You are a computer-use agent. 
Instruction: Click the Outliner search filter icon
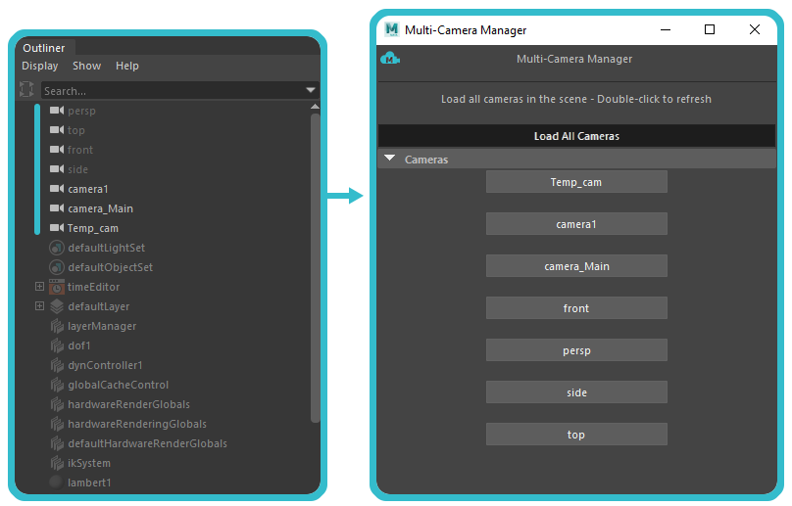[x=26, y=89]
